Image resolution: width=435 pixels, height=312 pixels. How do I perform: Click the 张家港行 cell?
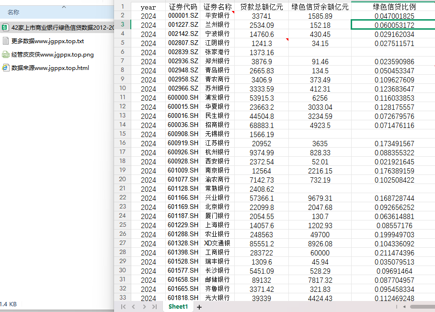tap(217, 52)
